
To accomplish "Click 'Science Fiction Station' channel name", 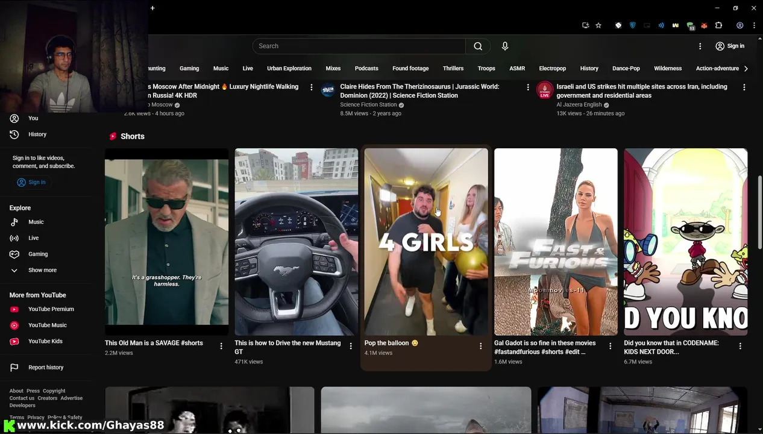I will pyautogui.click(x=368, y=105).
